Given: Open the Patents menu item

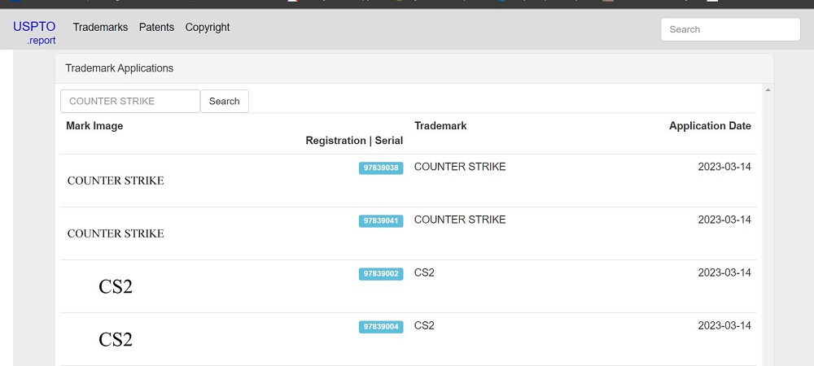Looking at the screenshot, I should (156, 28).
